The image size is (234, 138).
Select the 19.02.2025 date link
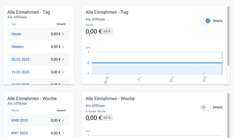pyautogui.click(x=20, y=72)
